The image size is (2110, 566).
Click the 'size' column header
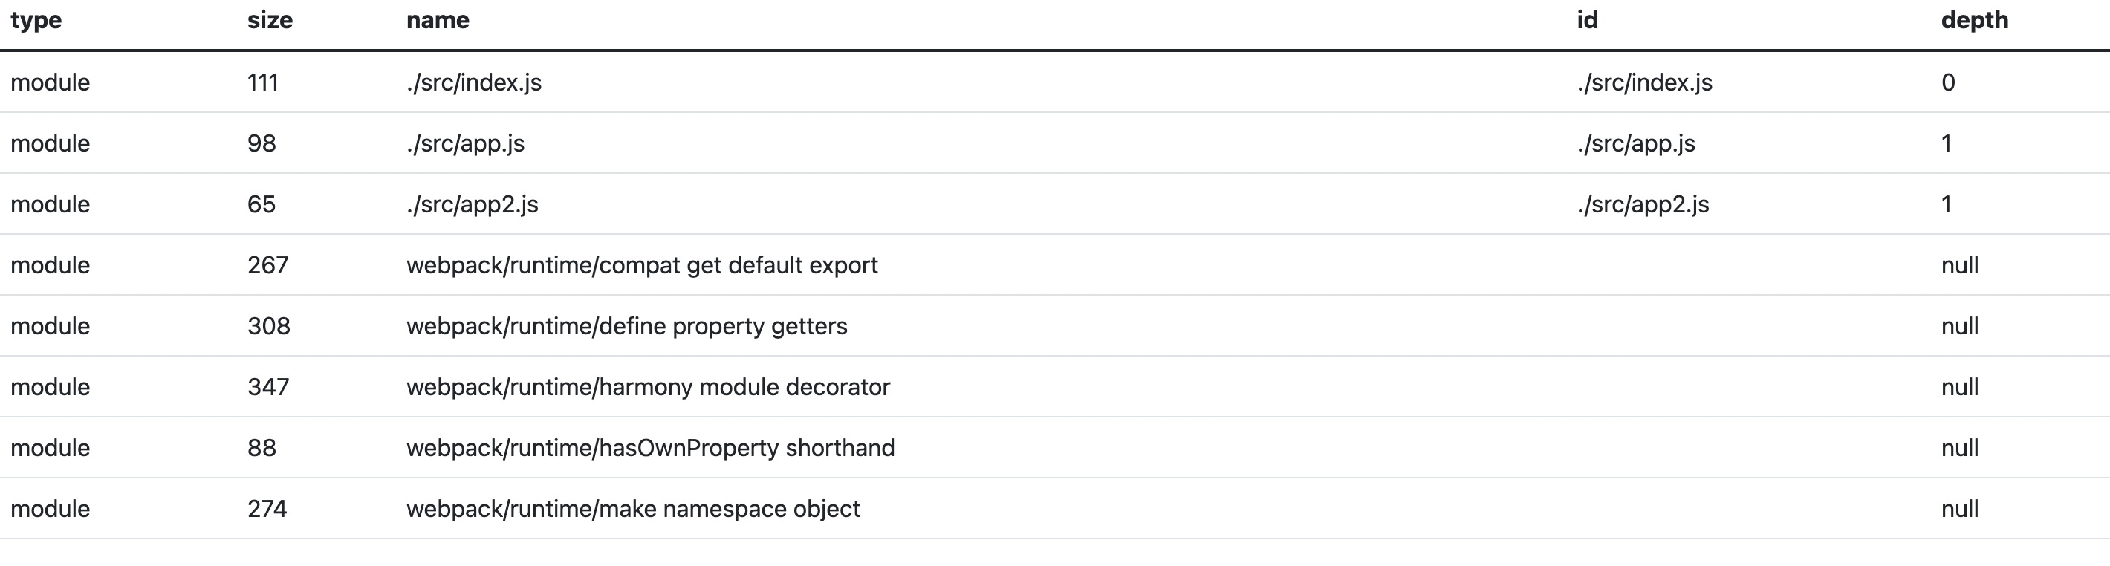[270, 21]
